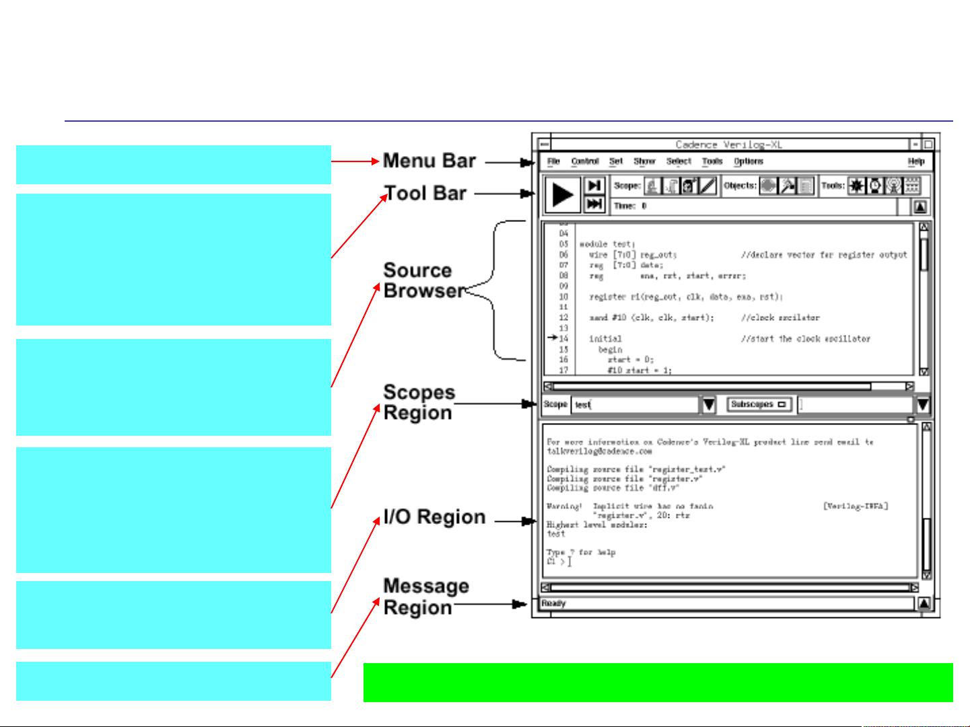Click the I/O region vertical scrollbar thumb
Viewport: 970px width, 727px height.
pyautogui.click(x=926, y=544)
